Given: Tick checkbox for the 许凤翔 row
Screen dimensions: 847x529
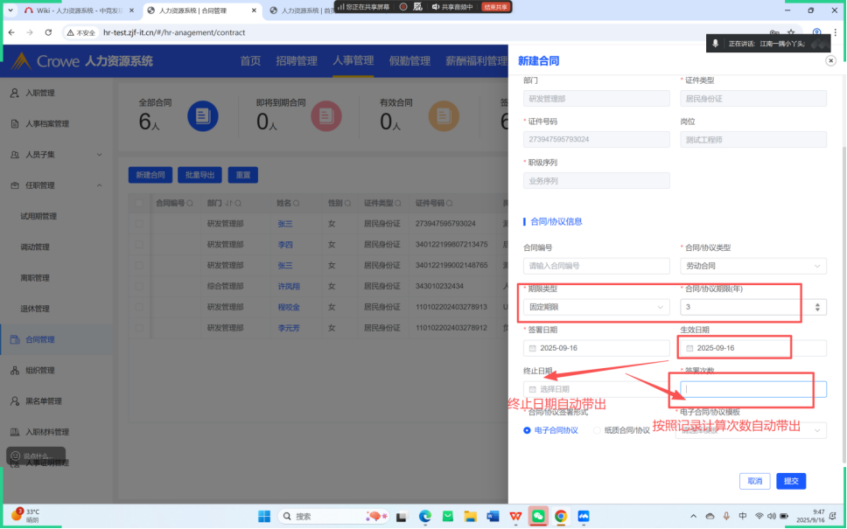Looking at the screenshot, I should click(x=139, y=286).
